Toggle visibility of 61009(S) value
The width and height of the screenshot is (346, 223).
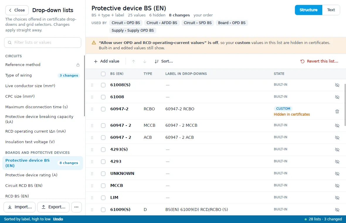point(337,210)
